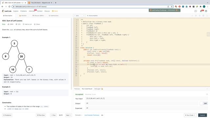The height and width of the screenshot is (118, 210).
Task: Open the LeetCode user account icon
Action: [206, 11]
